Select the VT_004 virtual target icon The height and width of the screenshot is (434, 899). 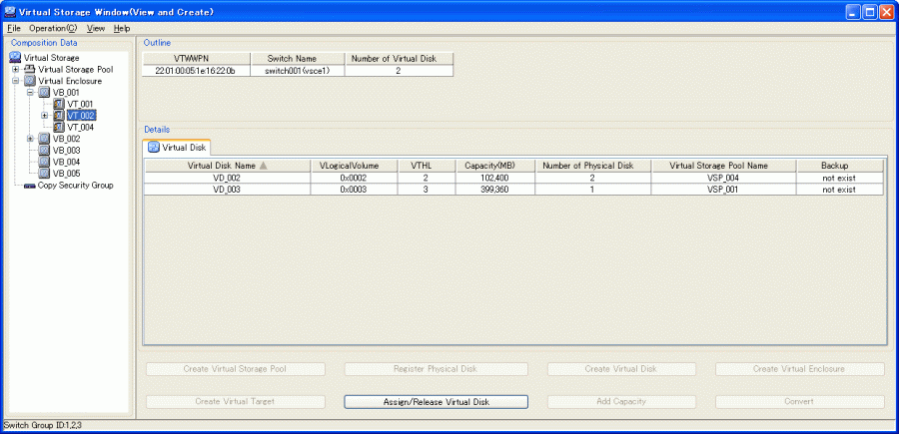[59, 127]
